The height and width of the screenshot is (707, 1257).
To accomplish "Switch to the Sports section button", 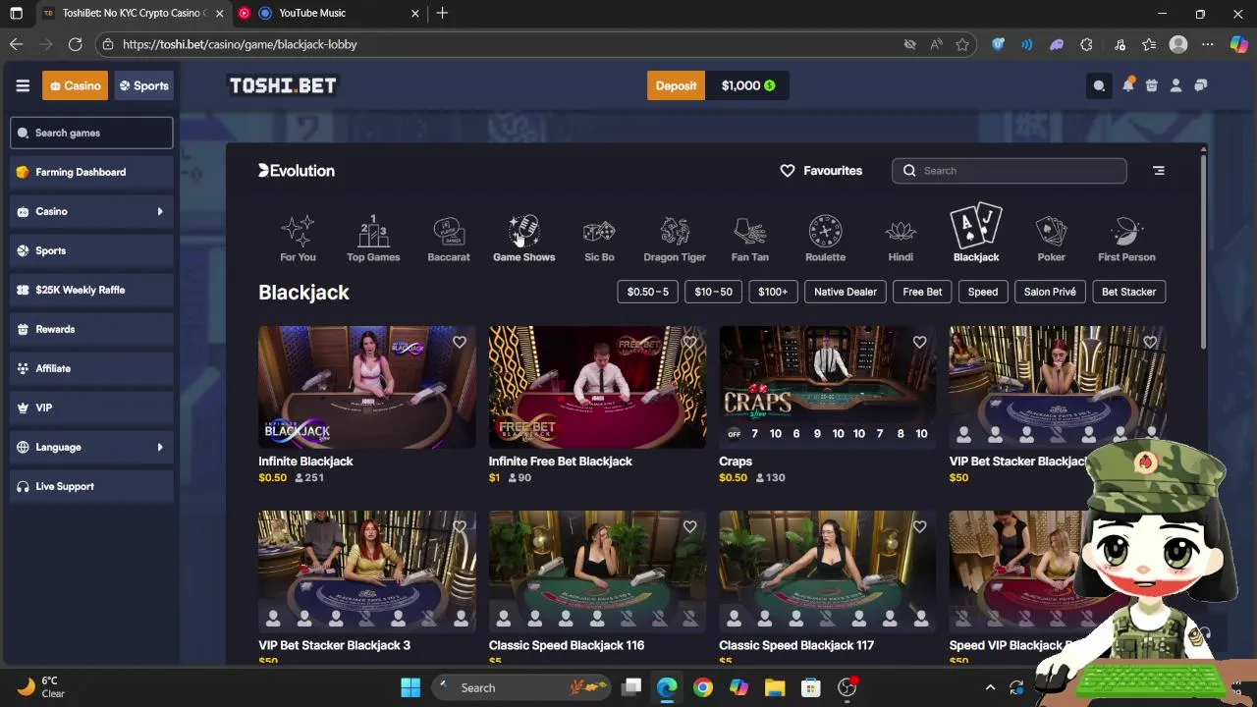I will [144, 85].
